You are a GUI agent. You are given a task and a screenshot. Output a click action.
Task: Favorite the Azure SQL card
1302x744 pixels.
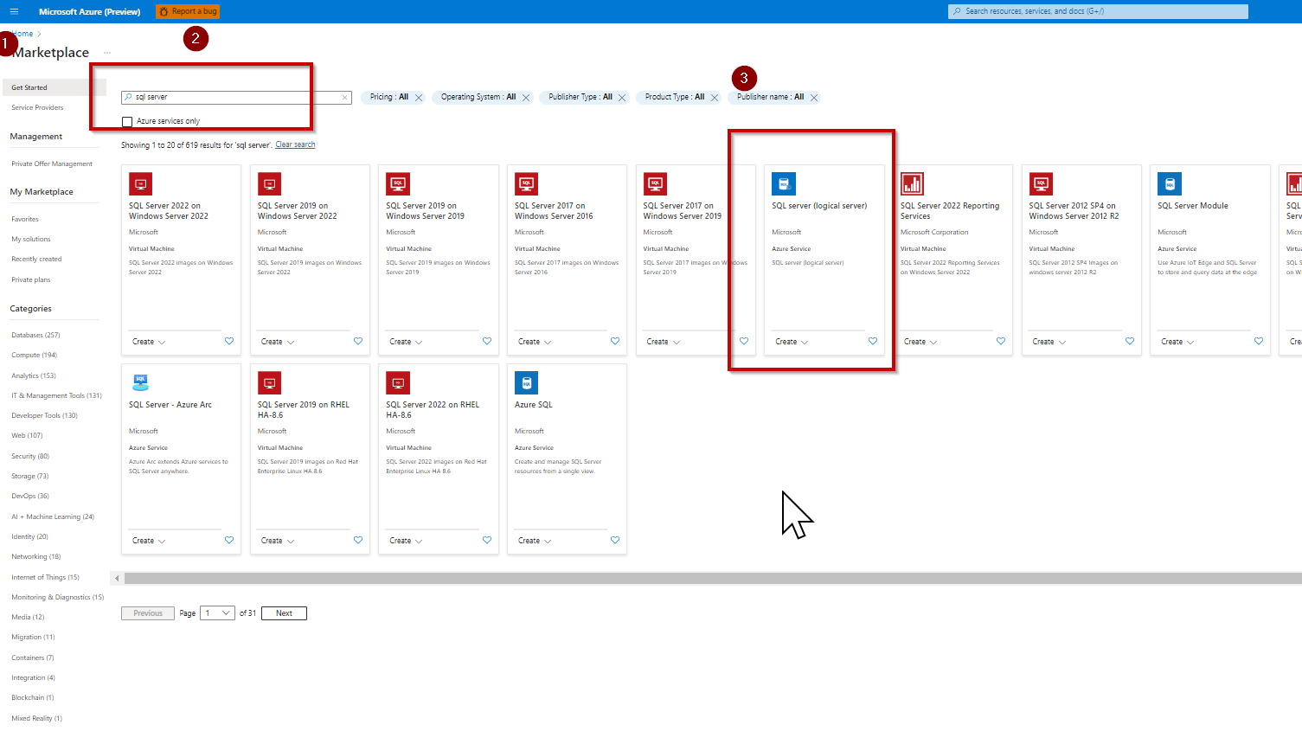[x=615, y=540]
